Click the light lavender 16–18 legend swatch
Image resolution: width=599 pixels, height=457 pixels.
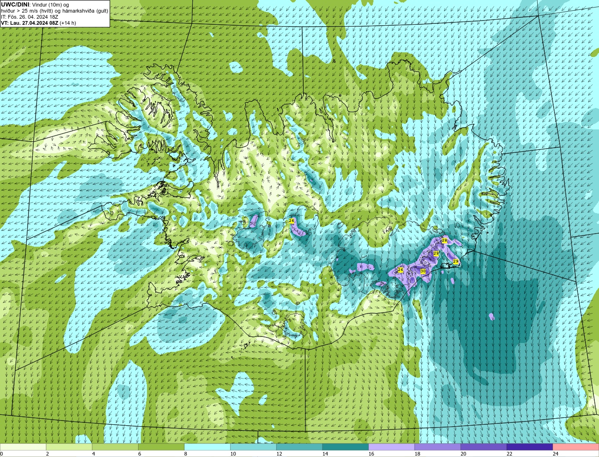click(x=392, y=447)
